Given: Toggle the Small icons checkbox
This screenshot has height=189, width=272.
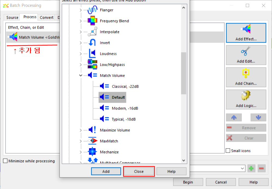Looking at the screenshot, I should tap(228, 150).
